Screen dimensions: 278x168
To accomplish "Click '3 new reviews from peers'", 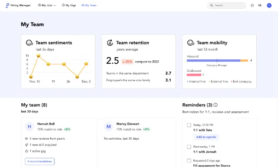I will 47,139.
